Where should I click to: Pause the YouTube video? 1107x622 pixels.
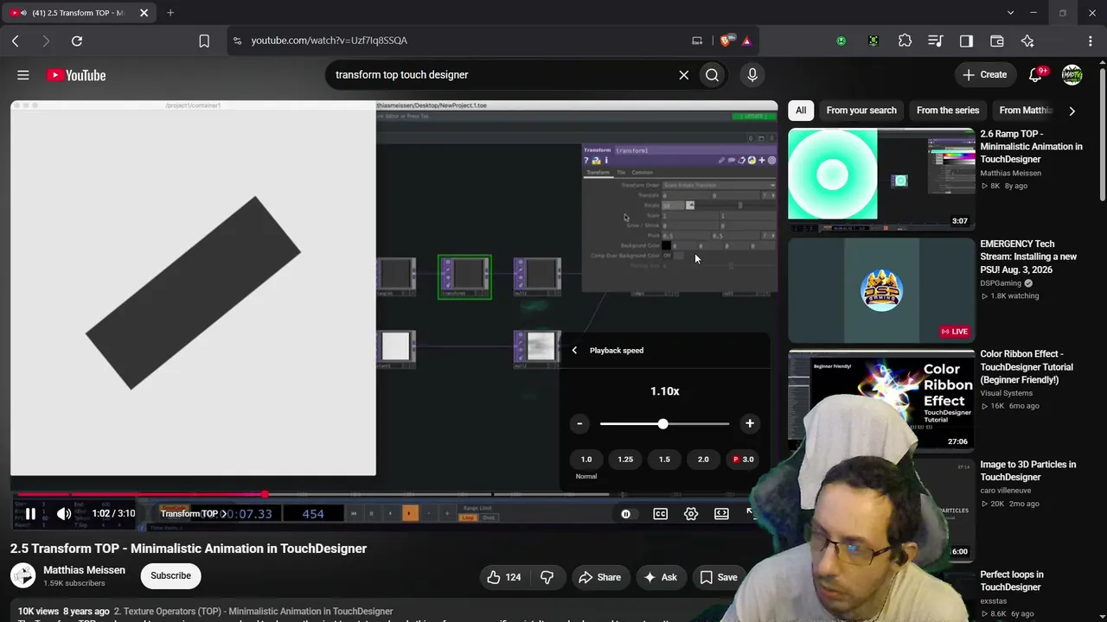[x=30, y=514]
